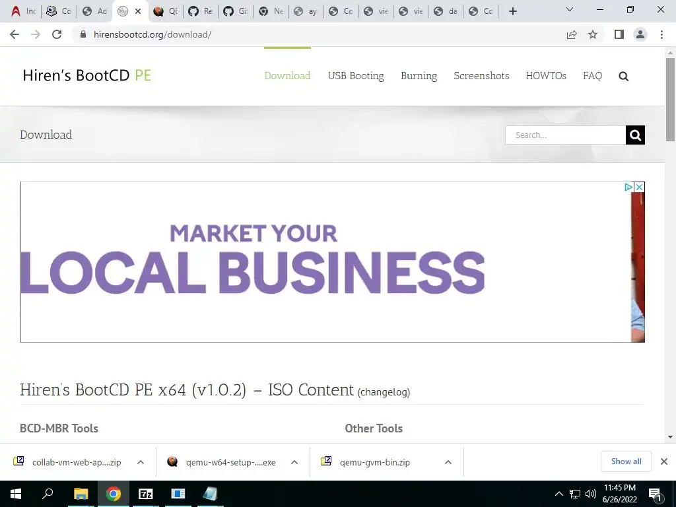Click the BCD-MBR Tools heading
This screenshot has width=676, height=507.
[59, 428]
